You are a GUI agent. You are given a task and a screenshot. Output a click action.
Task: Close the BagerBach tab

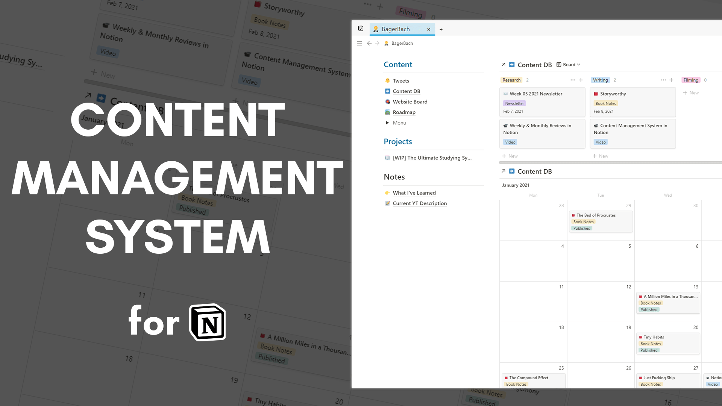428,29
